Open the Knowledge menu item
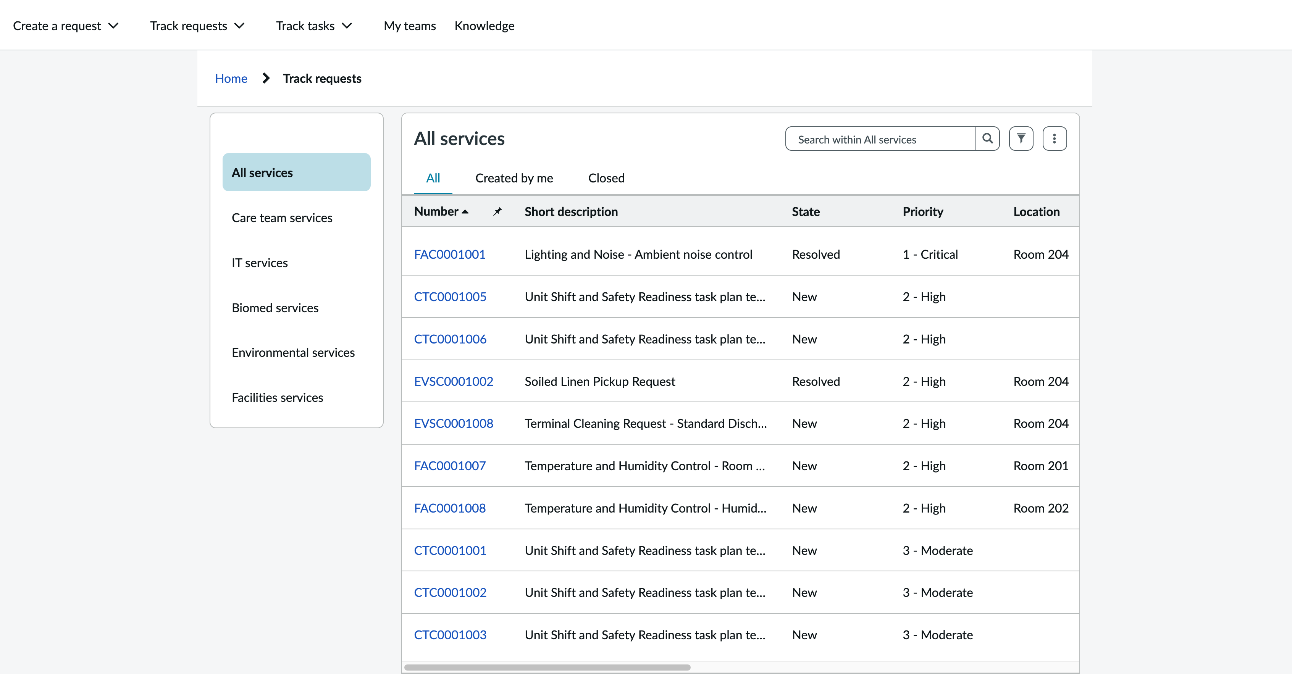The image size is (1292, 674). pyautogui.click(x=484, y=26)
